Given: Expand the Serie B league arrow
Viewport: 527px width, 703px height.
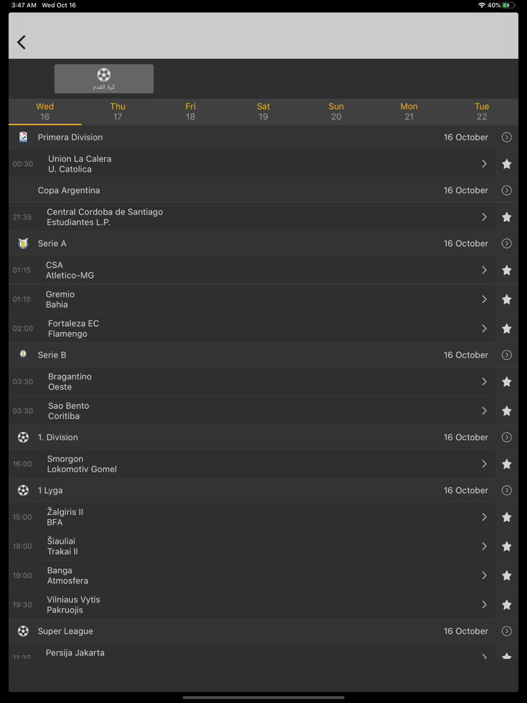Looking at the screenshot, I should click(x=506, y=355).
